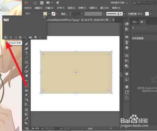Viewport: 157px width, 131px height.
Task: Select the Line Segment tool
Action: (26, 58)
